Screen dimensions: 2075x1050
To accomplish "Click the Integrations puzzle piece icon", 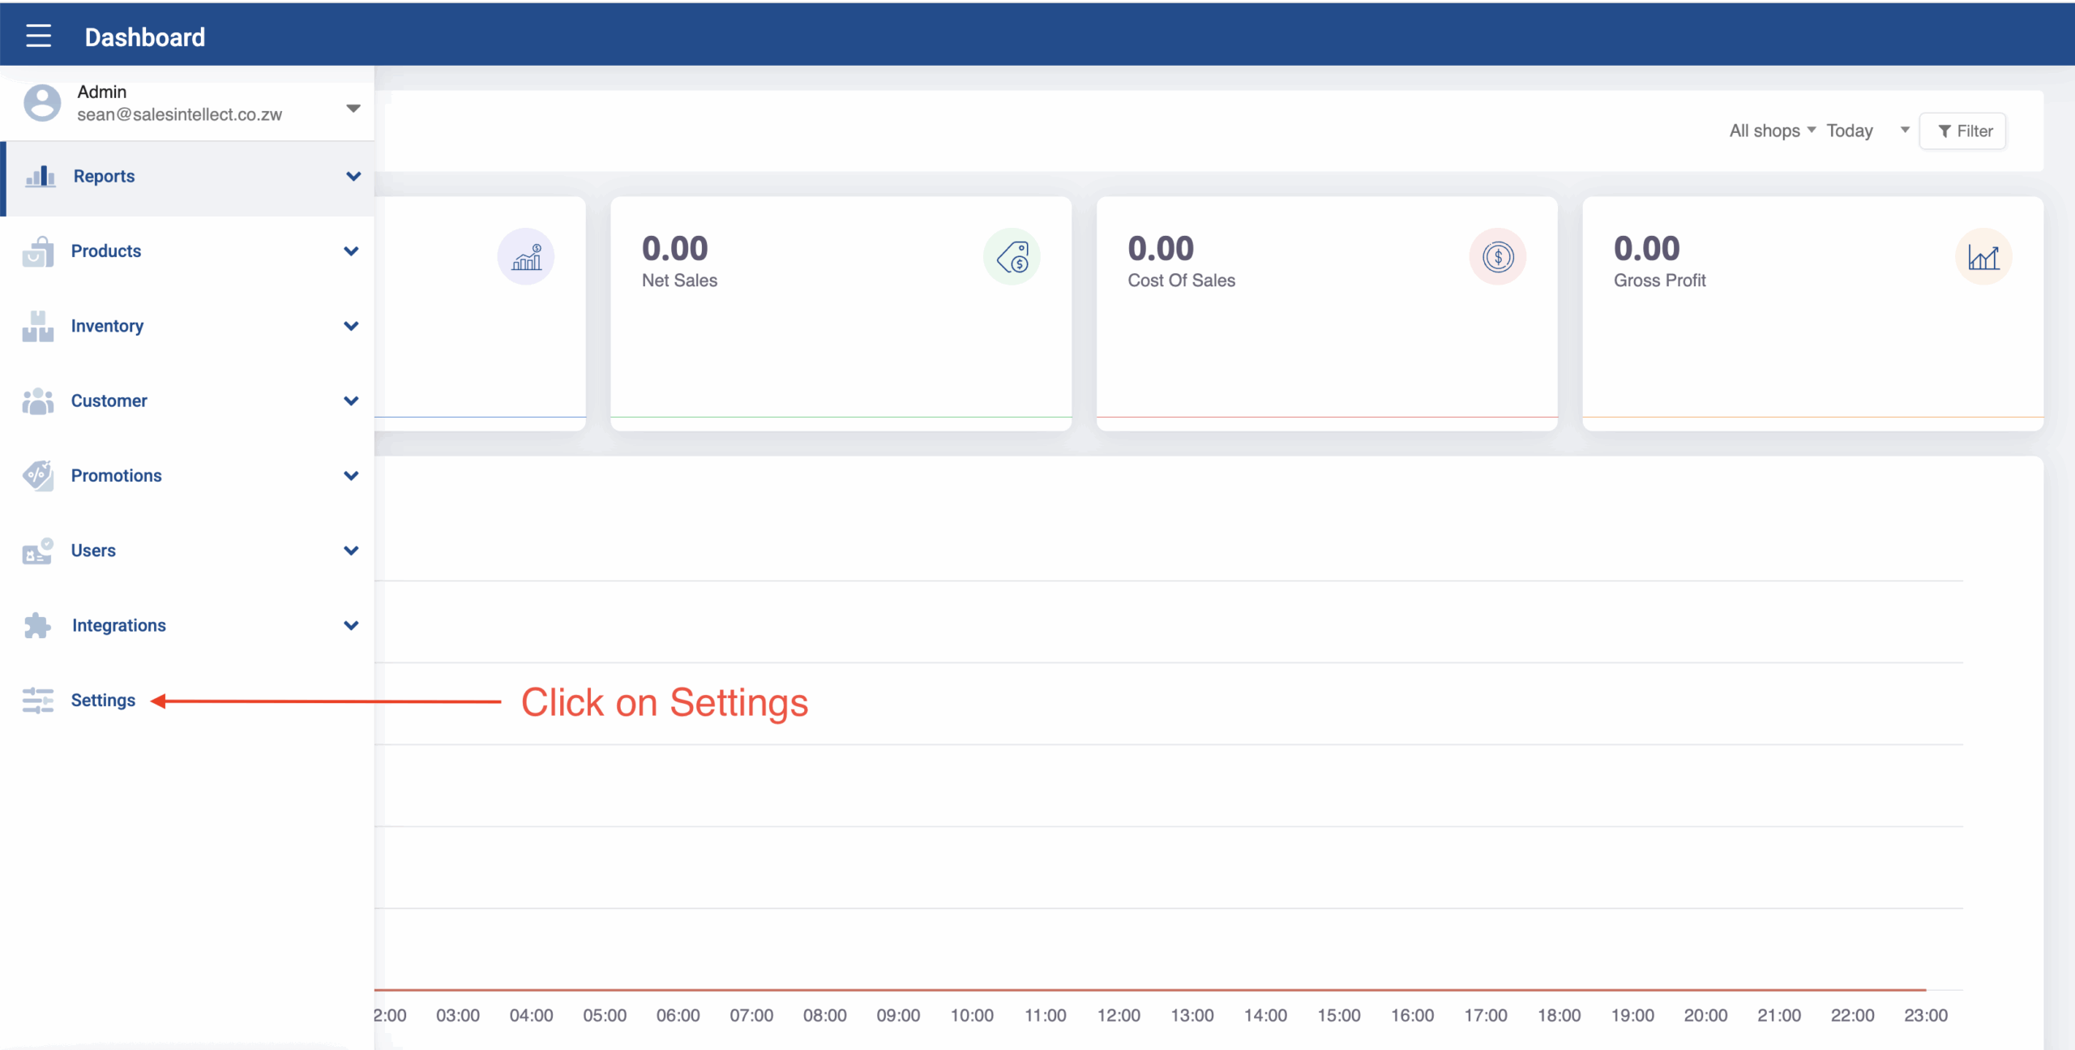I will (x=38, y=625).
